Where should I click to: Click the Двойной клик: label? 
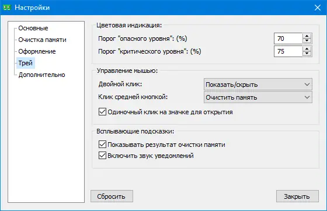(x=120, y=84)
